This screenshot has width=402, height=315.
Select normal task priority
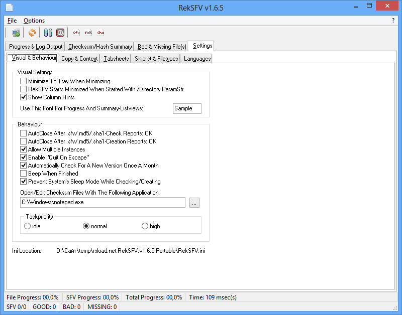tap(86, 226)
